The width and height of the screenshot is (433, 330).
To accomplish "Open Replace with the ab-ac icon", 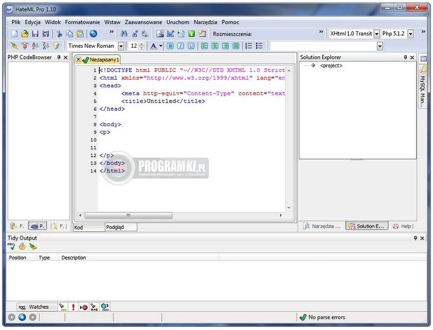I will tap(145, 33).
